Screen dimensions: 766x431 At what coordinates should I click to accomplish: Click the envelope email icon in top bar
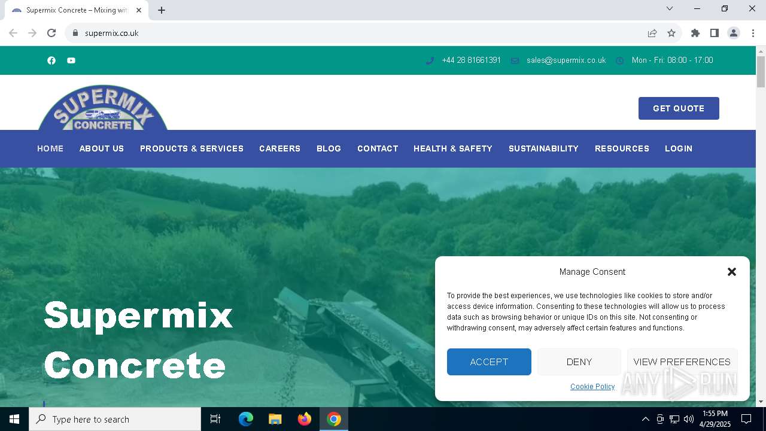click(x=515, y=60)
